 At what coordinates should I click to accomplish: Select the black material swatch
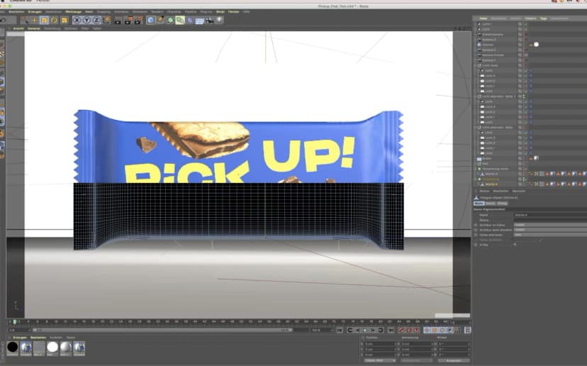(x=13, y=347)
